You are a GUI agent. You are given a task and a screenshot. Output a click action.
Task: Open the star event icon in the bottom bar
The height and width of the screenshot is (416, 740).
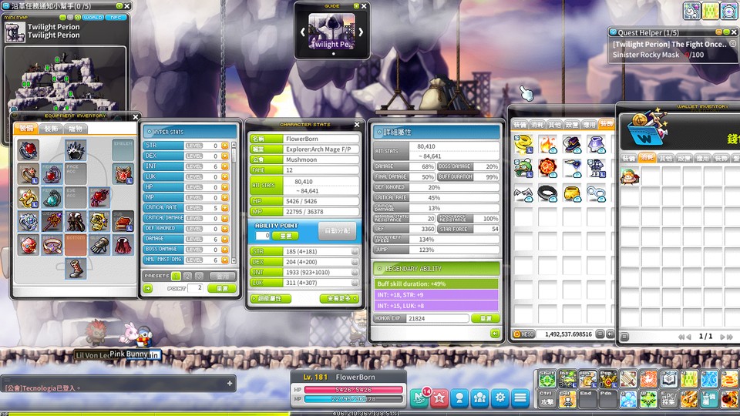click(439, 398)
